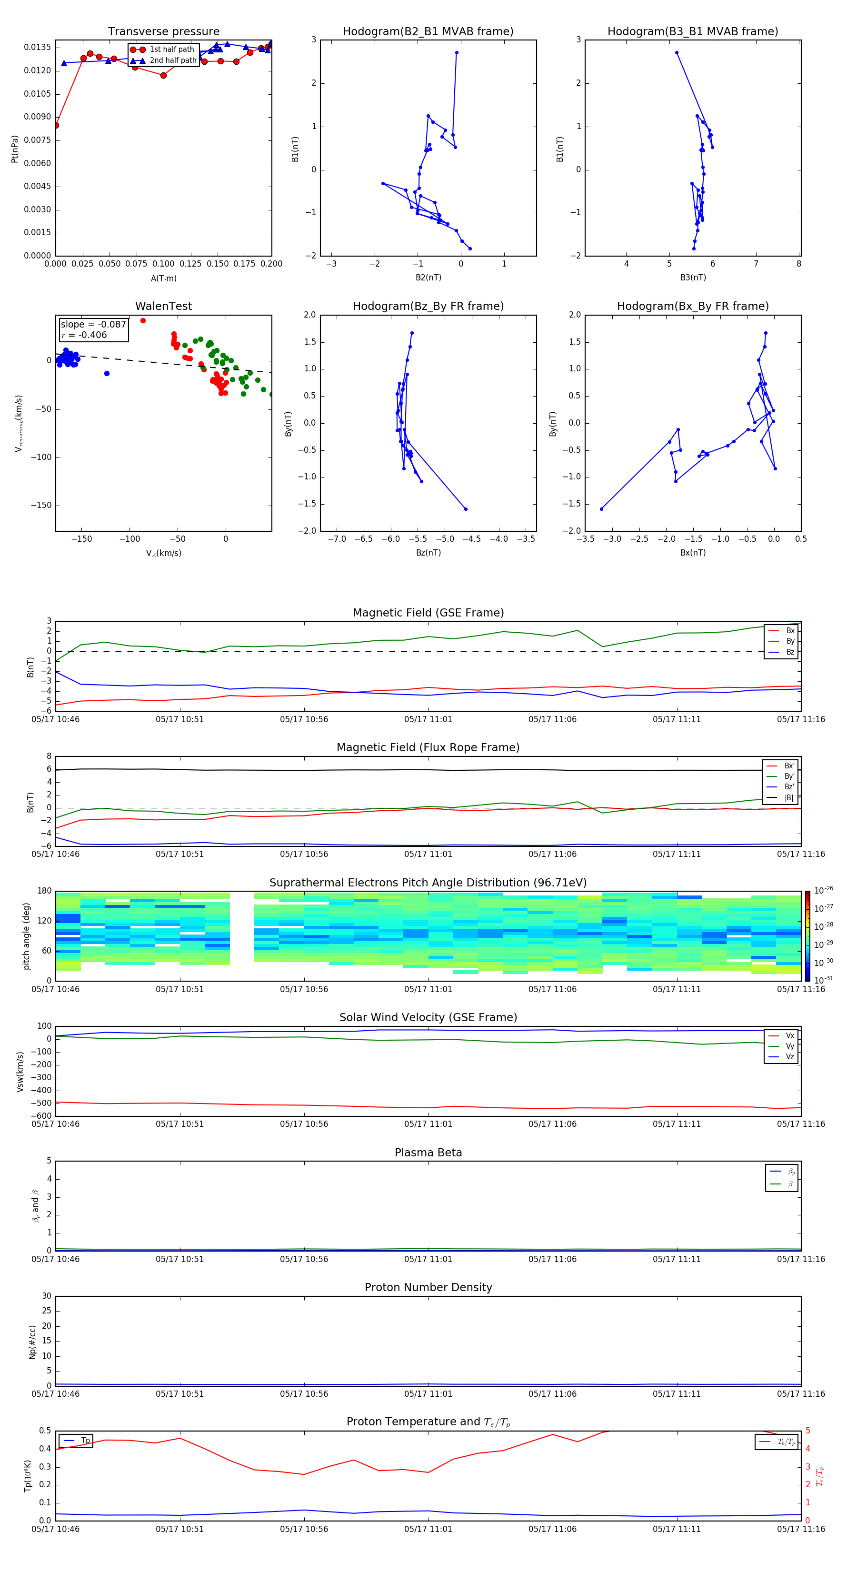Click the "Hodogram(Bz_By FR frame)" title
This screenshot has width=857, height=1571.
point(428,306)
